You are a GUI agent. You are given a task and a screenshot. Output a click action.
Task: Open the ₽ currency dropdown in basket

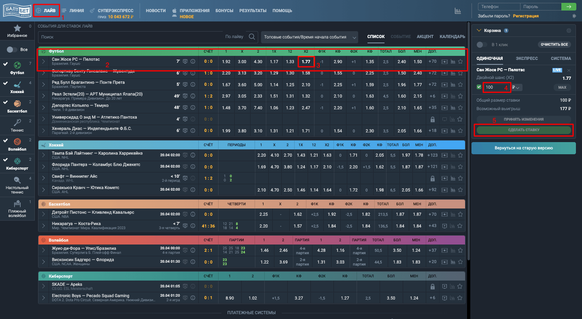coord(517,87)
